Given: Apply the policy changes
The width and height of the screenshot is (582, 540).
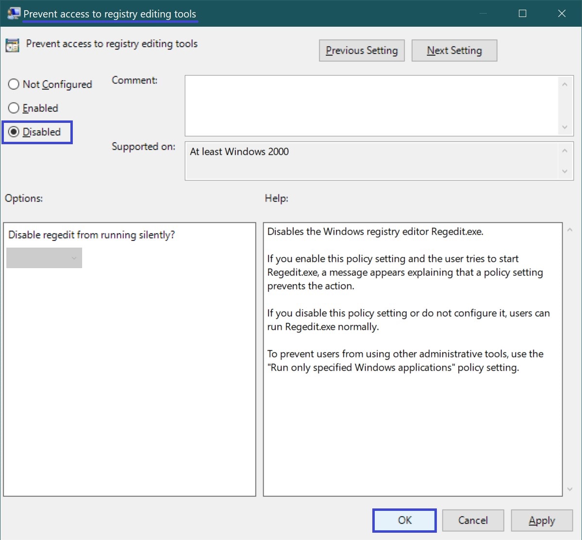Looking at the screenshot, I should tap(542, 520).
